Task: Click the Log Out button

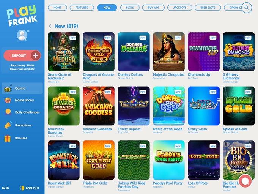Action: click(30, 188)
